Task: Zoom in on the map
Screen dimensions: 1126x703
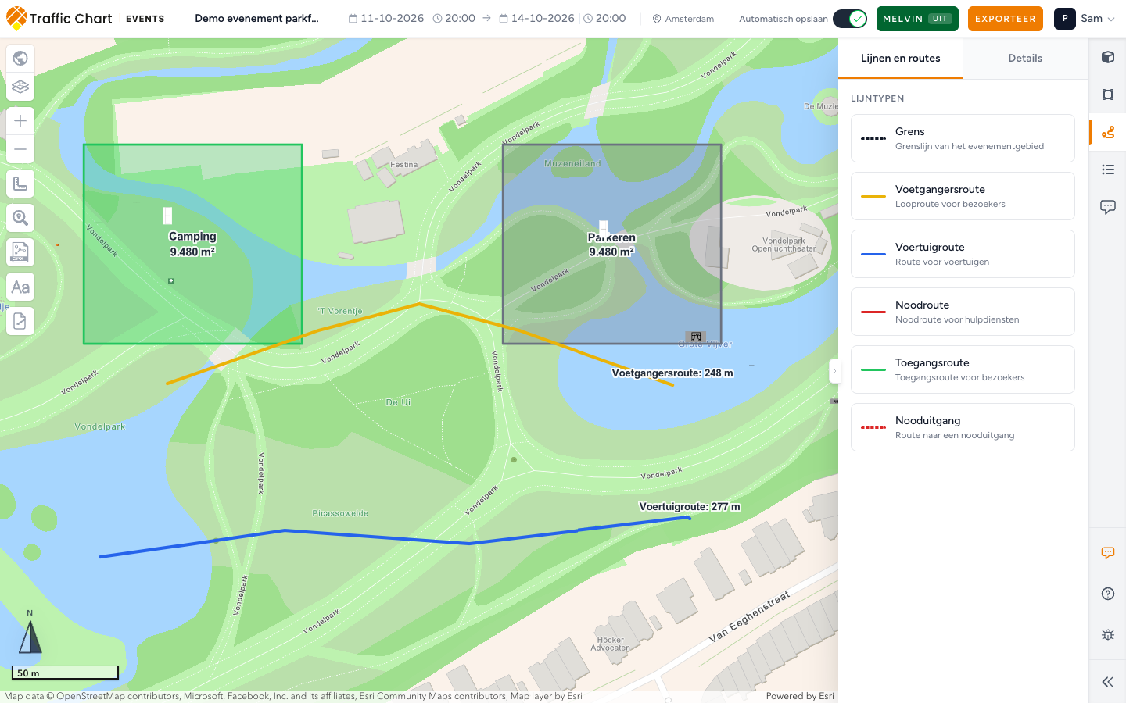Action: (20, 120)
